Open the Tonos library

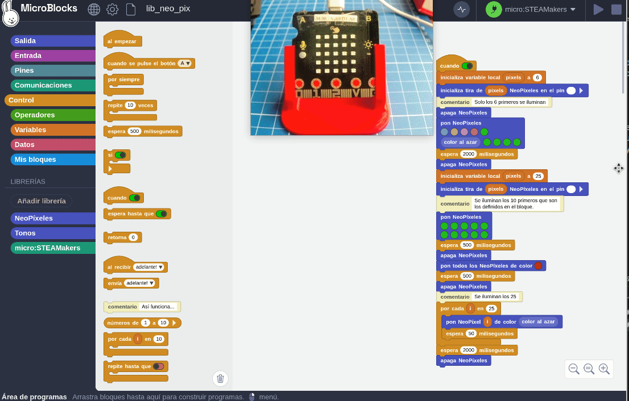[53, 233]
